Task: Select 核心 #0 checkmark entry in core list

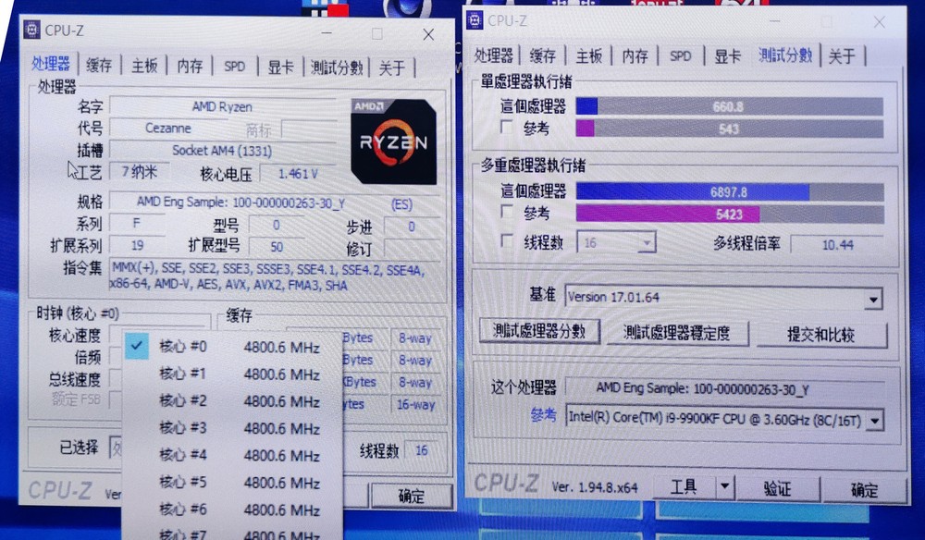Action: (232, 347)
